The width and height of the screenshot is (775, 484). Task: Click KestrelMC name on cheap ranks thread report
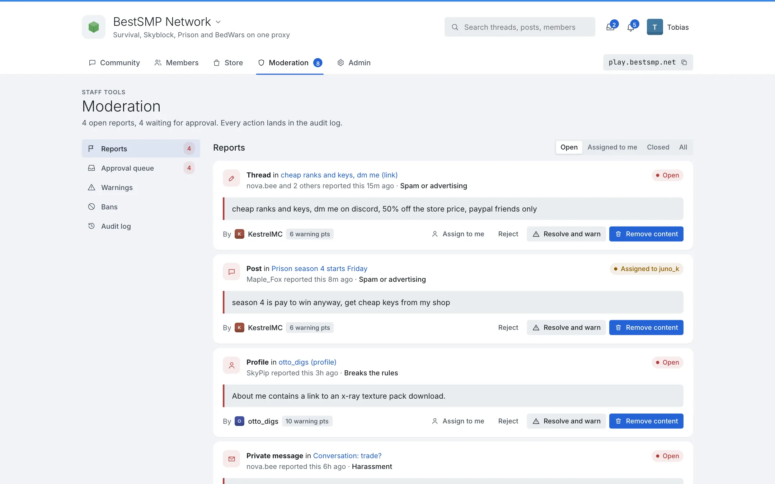(x=265, y=234)
